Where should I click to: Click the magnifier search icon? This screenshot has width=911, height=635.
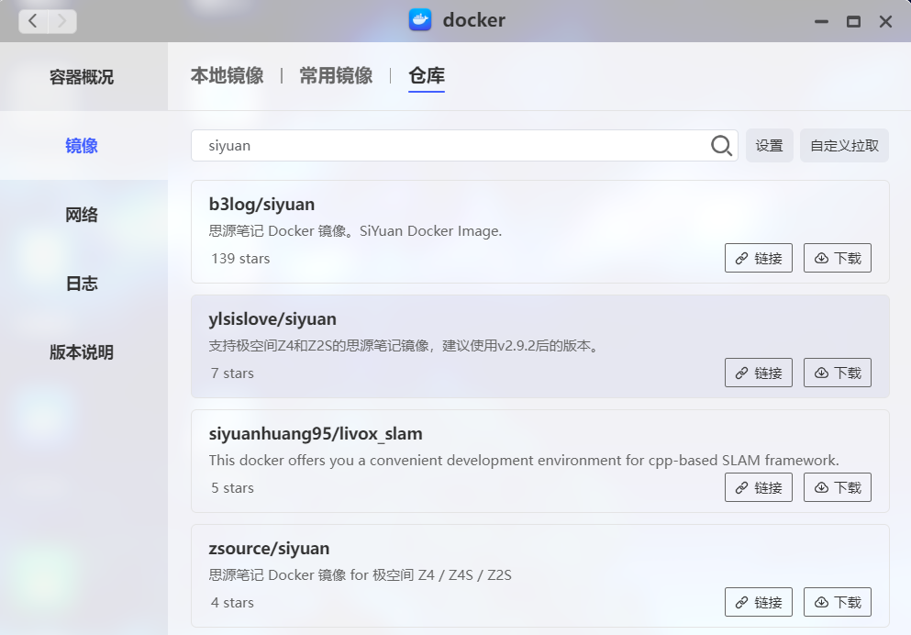(721, 145)
